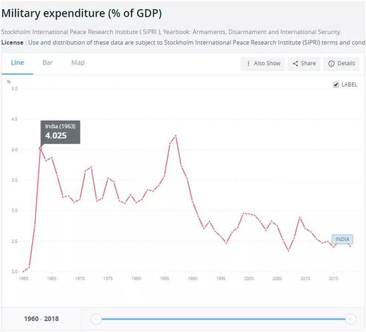Select the Line tab
366x332 pixels.
(17, 62)
